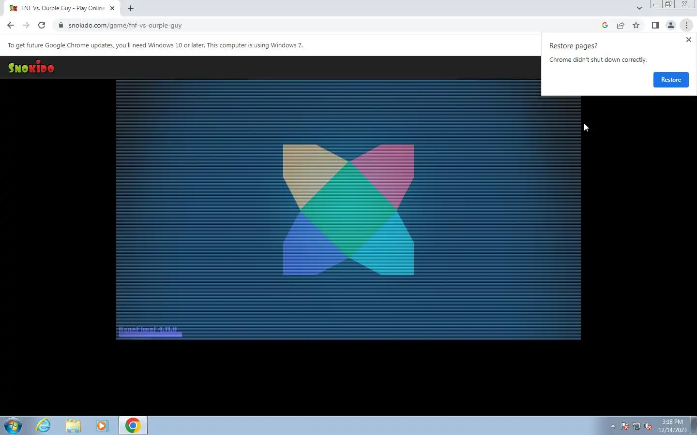Viewport: 697px width, 435px height.
Task: Dismiss the Restore pages popup
Action: point(689,40)
